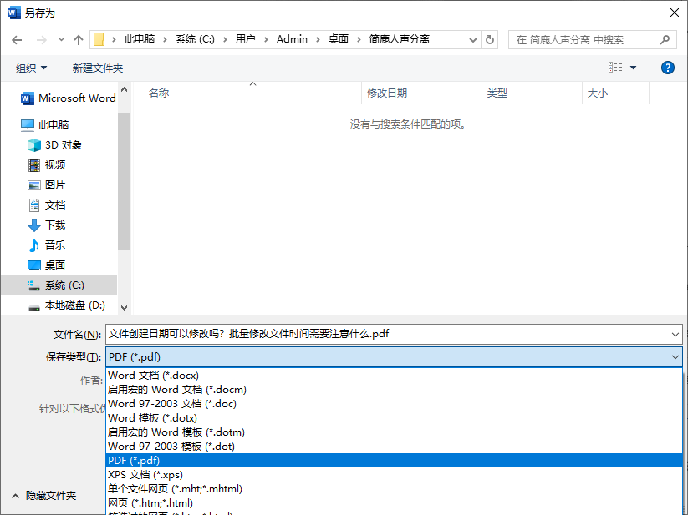Image resolution: width=688 pixels, height=515 pixels.
Task: Create a folder with 新建文件夹 button
Action: tap(98, 67)
